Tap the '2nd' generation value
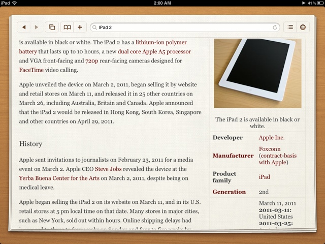This screenshot has width=325, height=244. pos(264,192)
